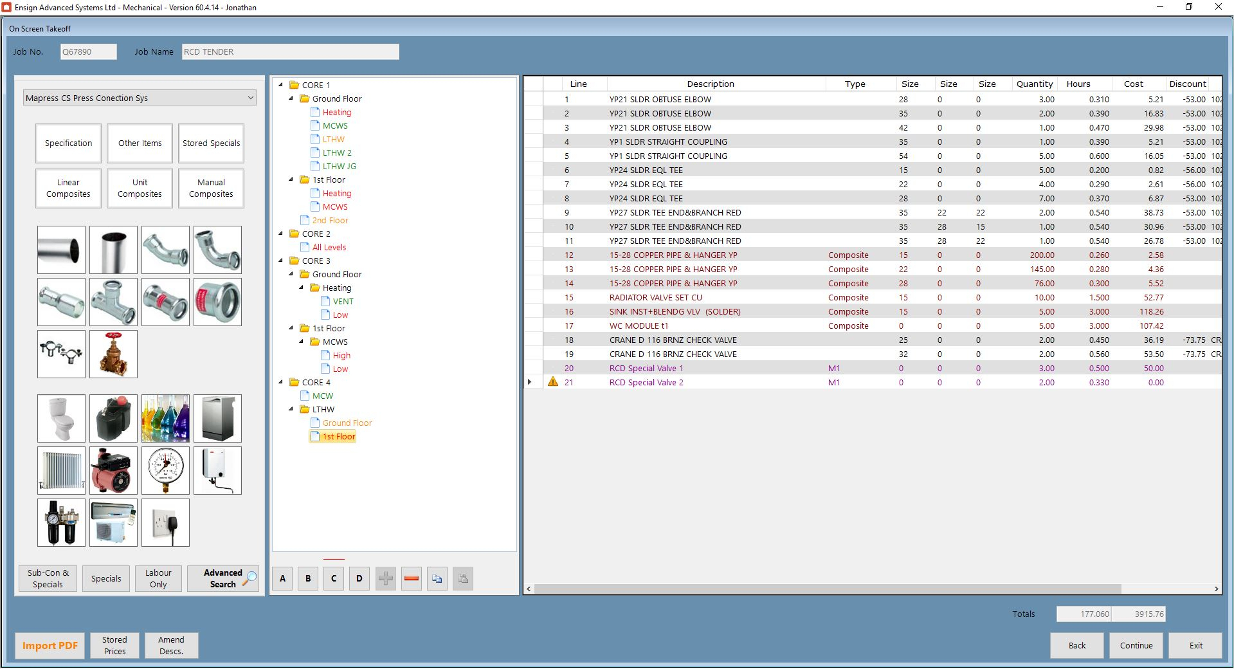Select the WC toilet product icon

(x=61, y=418)
